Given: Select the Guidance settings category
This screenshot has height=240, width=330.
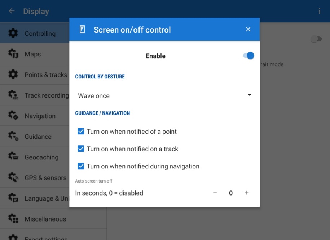Looking at the screenshot, I should (x=38, y=137).
